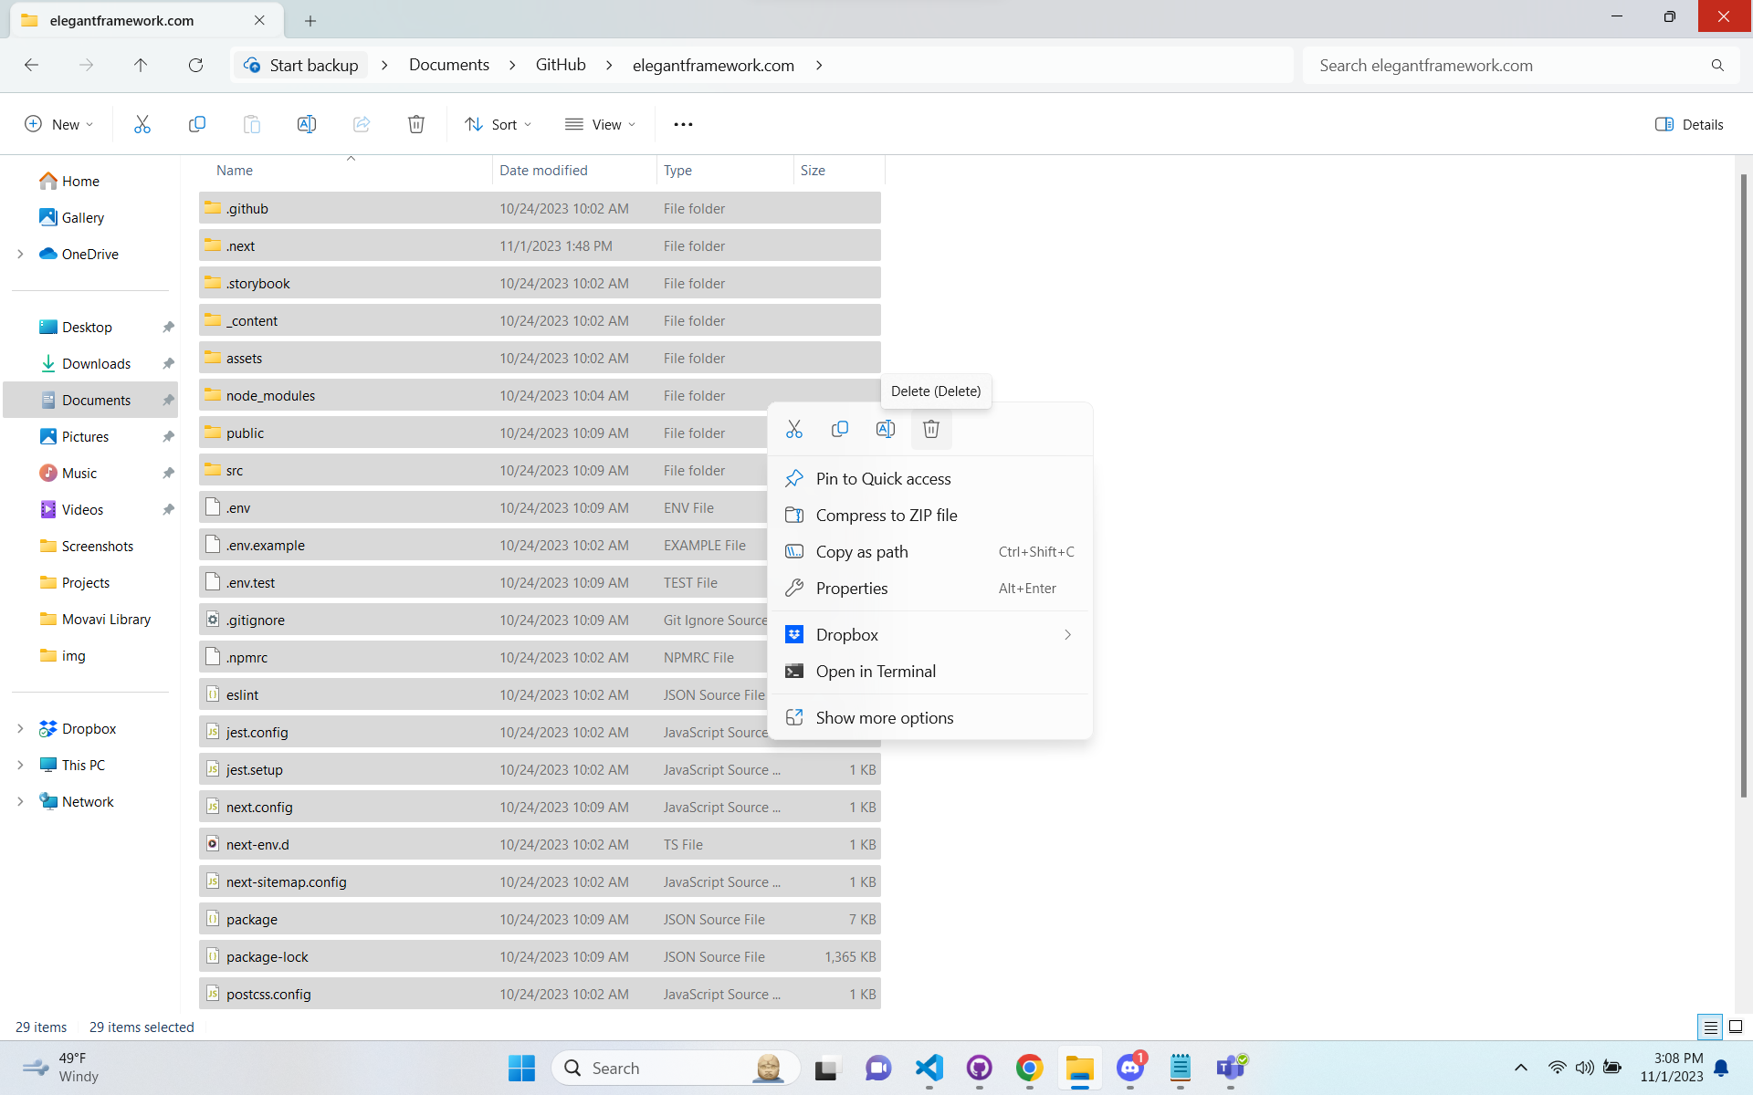Click the Copy icon in context menu
The width and height of the screenshot is (1753, 1095).
point(840,429)
